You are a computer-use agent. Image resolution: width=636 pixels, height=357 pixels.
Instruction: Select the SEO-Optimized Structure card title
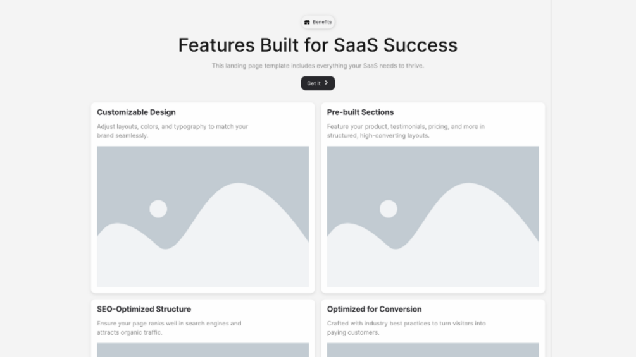tap(144, 309)
